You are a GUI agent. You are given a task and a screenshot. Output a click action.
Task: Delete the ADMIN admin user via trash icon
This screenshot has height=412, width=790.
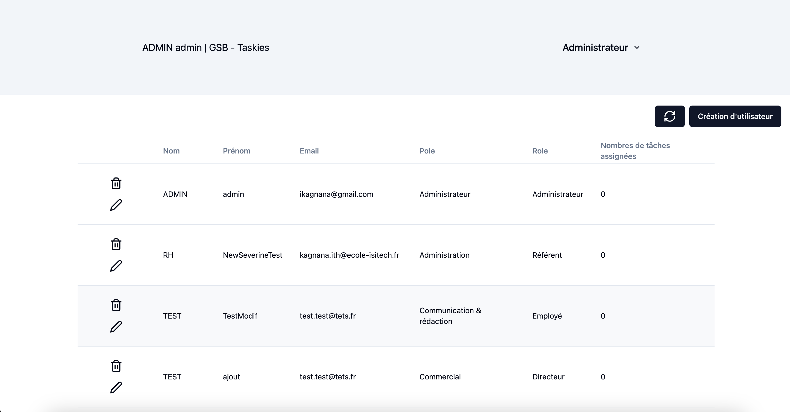coord(116,183)
